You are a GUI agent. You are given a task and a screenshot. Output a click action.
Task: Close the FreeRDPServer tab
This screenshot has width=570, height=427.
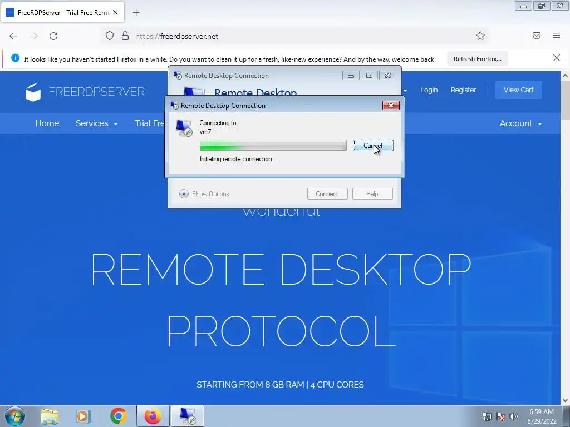point(115,12)
